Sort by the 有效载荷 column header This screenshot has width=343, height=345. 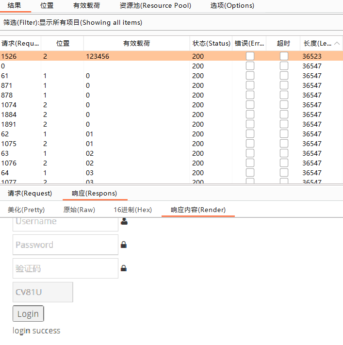tap(137, 43)
